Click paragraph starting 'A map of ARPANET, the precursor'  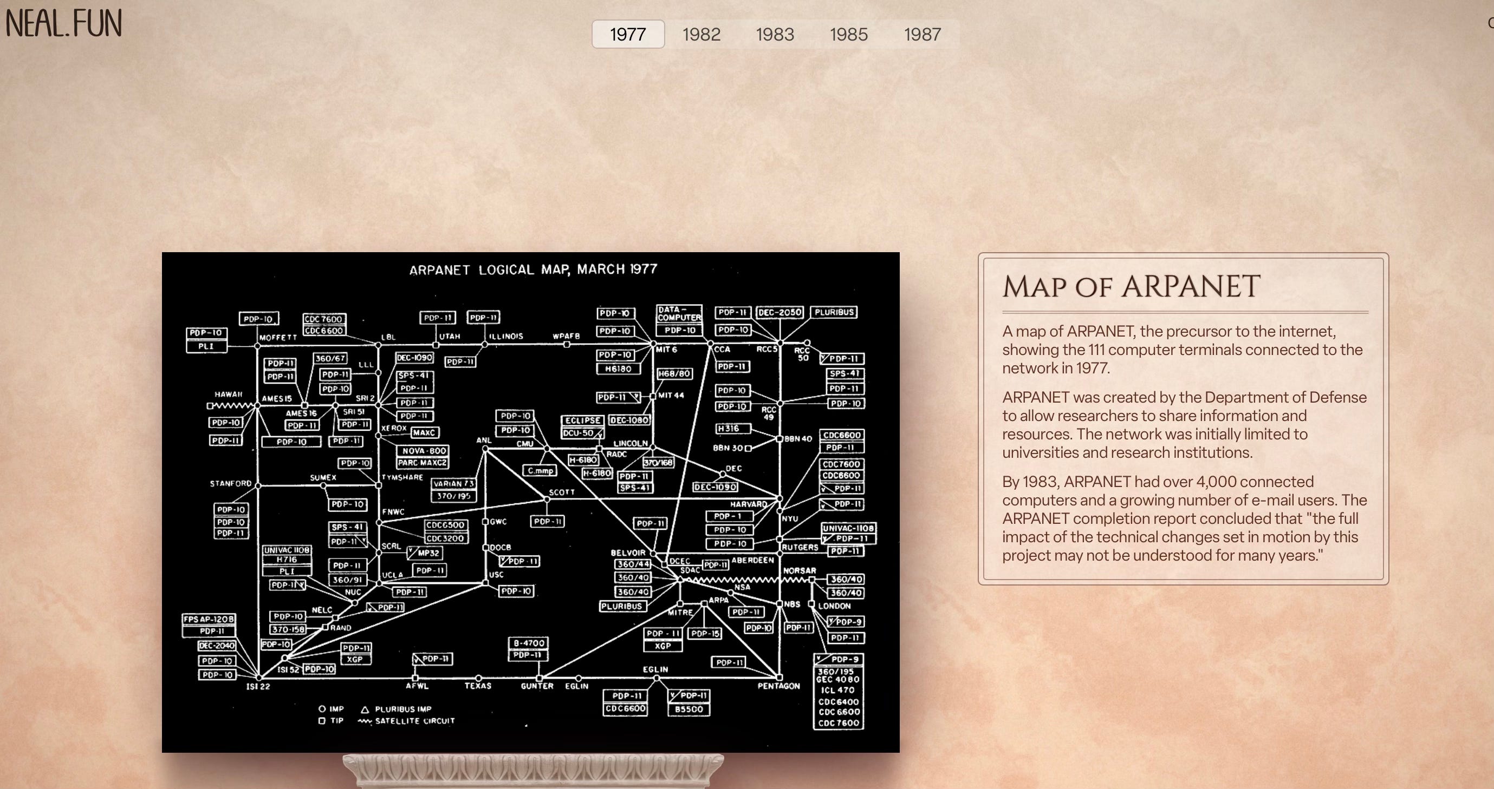click(x=1182, y=350)
